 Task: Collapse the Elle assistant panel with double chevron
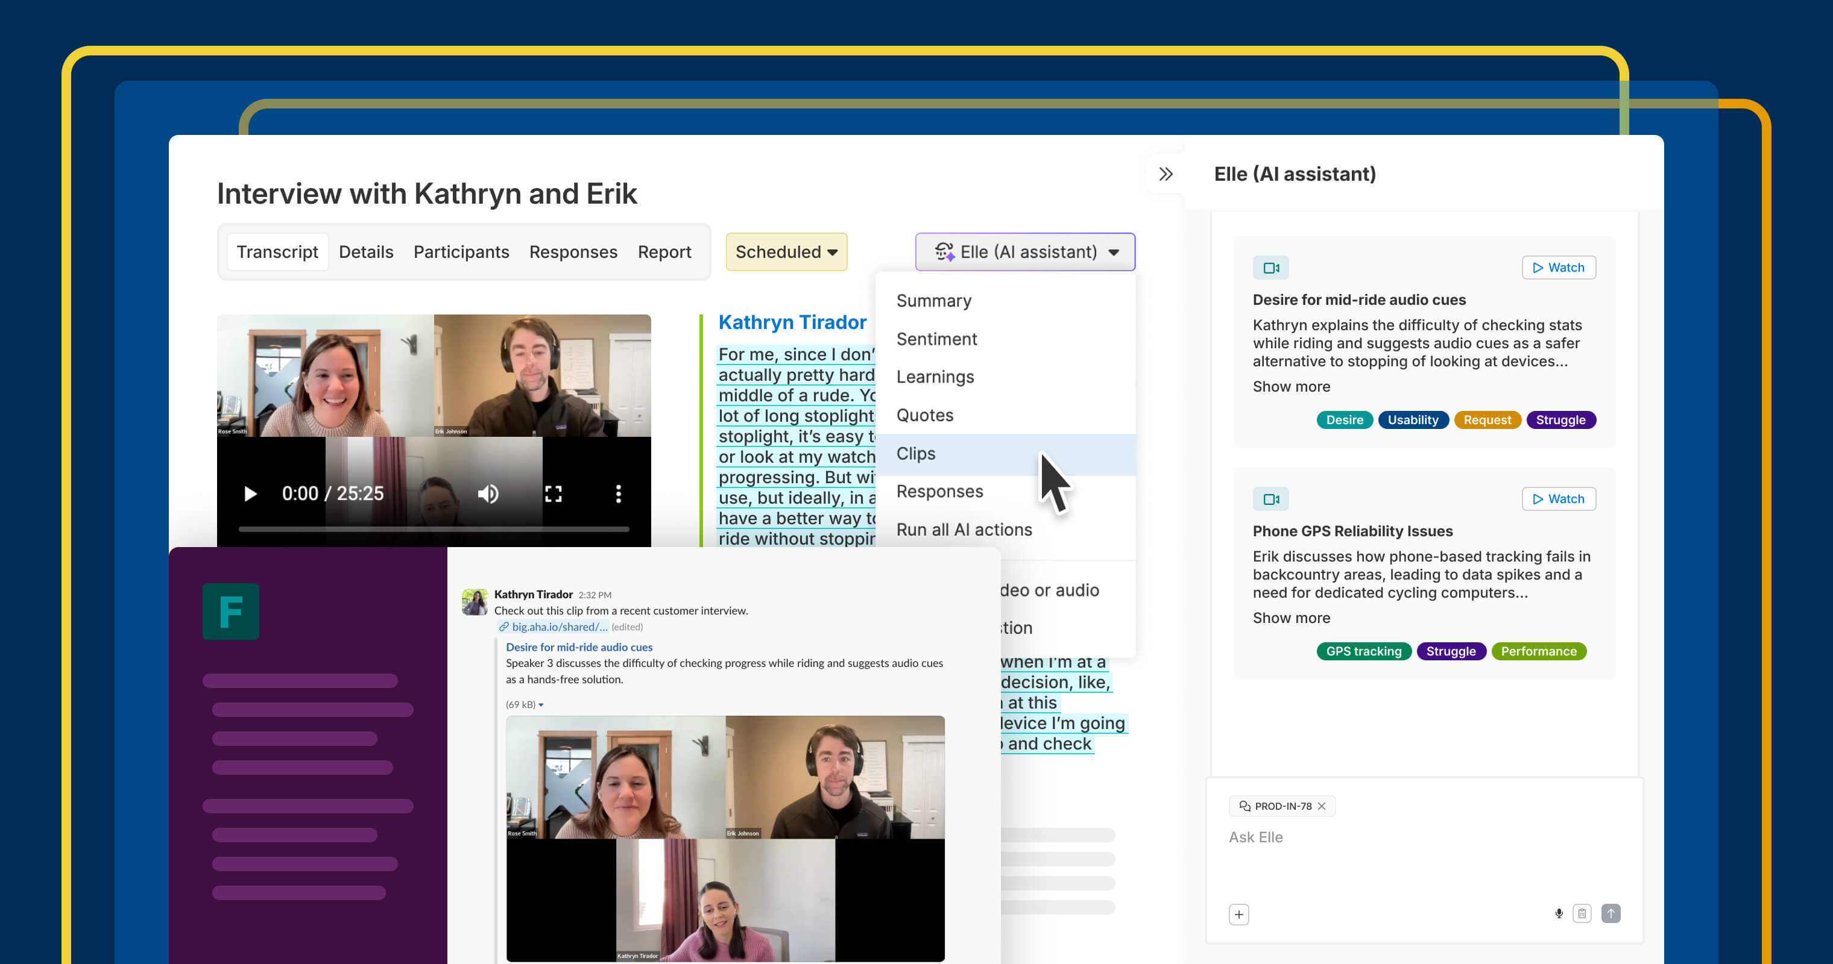click(1166, 174)
